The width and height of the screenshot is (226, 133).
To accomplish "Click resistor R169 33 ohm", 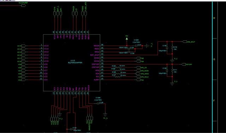I will click(x=118, y=68).
